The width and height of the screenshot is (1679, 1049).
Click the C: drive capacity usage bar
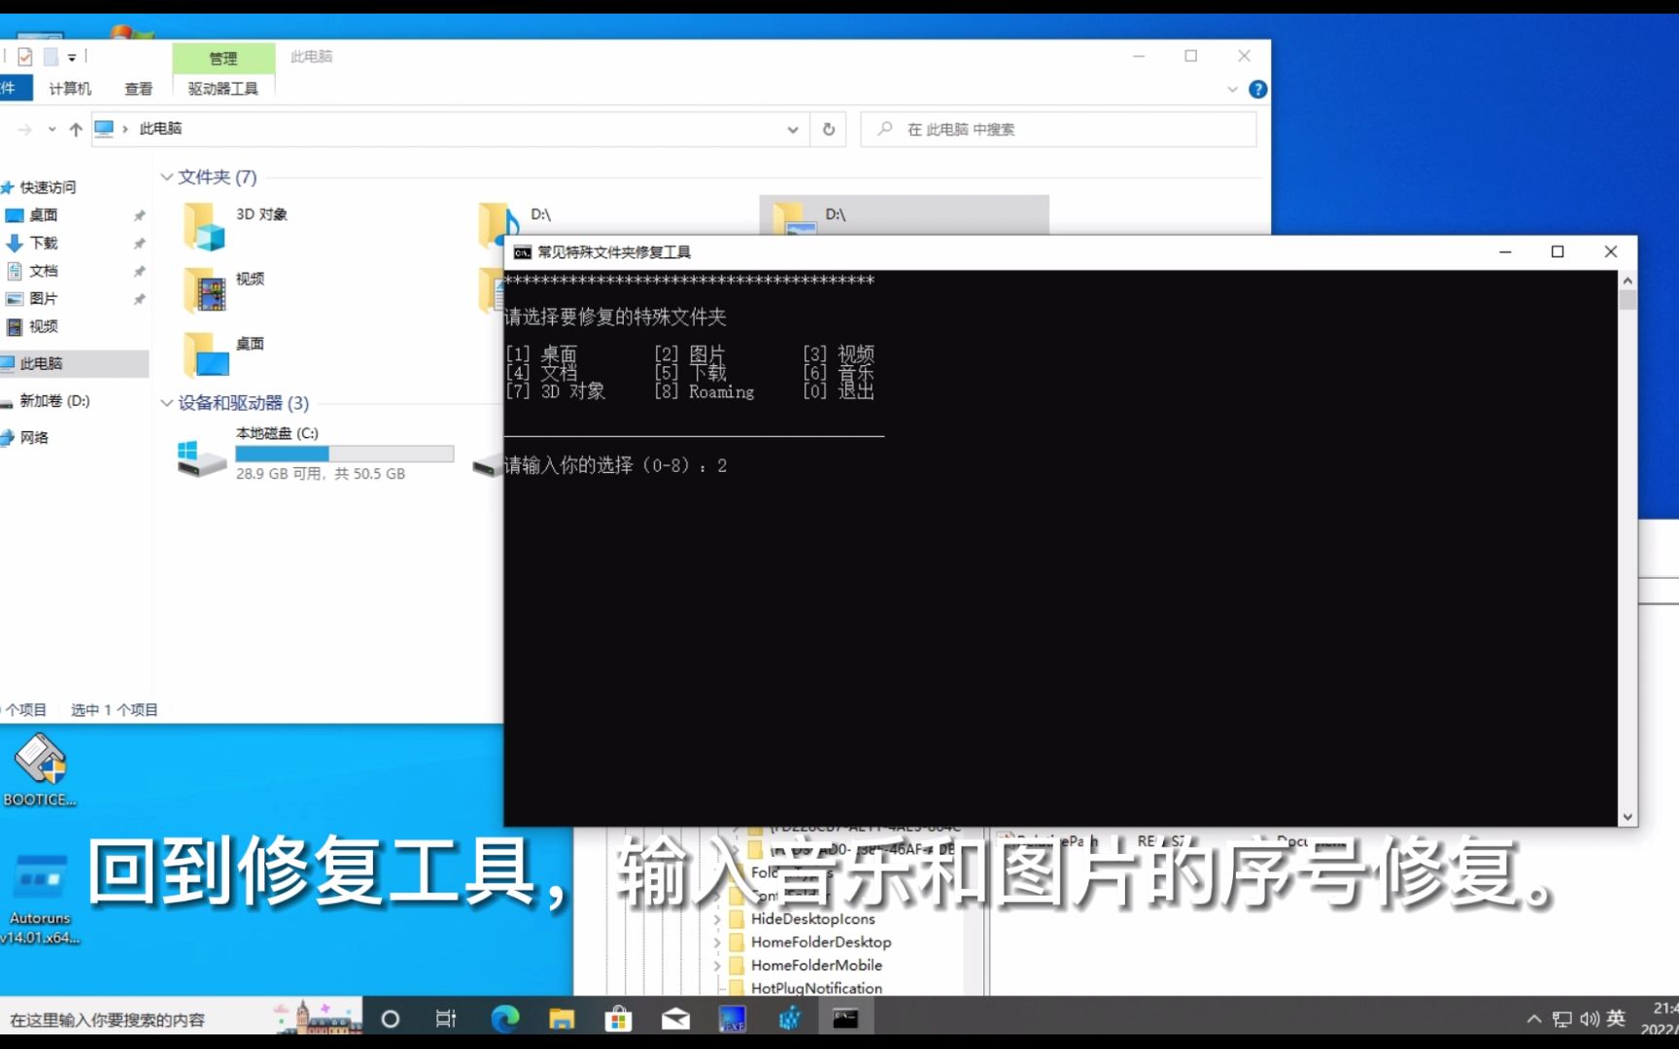tap(344, 454)
